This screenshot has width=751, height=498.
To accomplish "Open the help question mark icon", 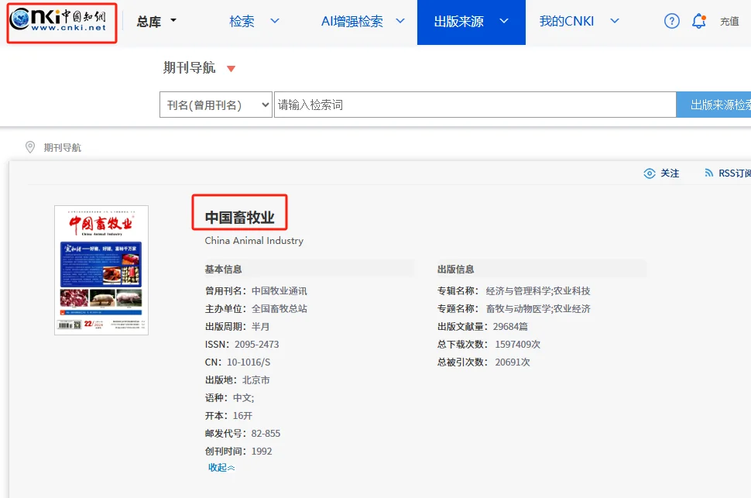I will (670, 21).
